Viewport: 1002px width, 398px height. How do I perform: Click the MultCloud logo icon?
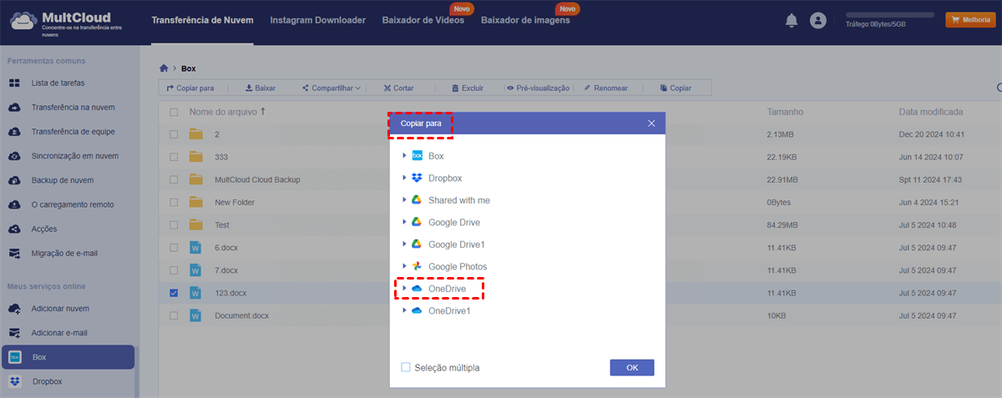click(23, 21)
